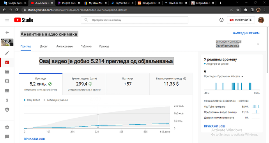Open video details pencil icon
The width and height of the screenshot is (269, 143).
(x=7, y=53)
